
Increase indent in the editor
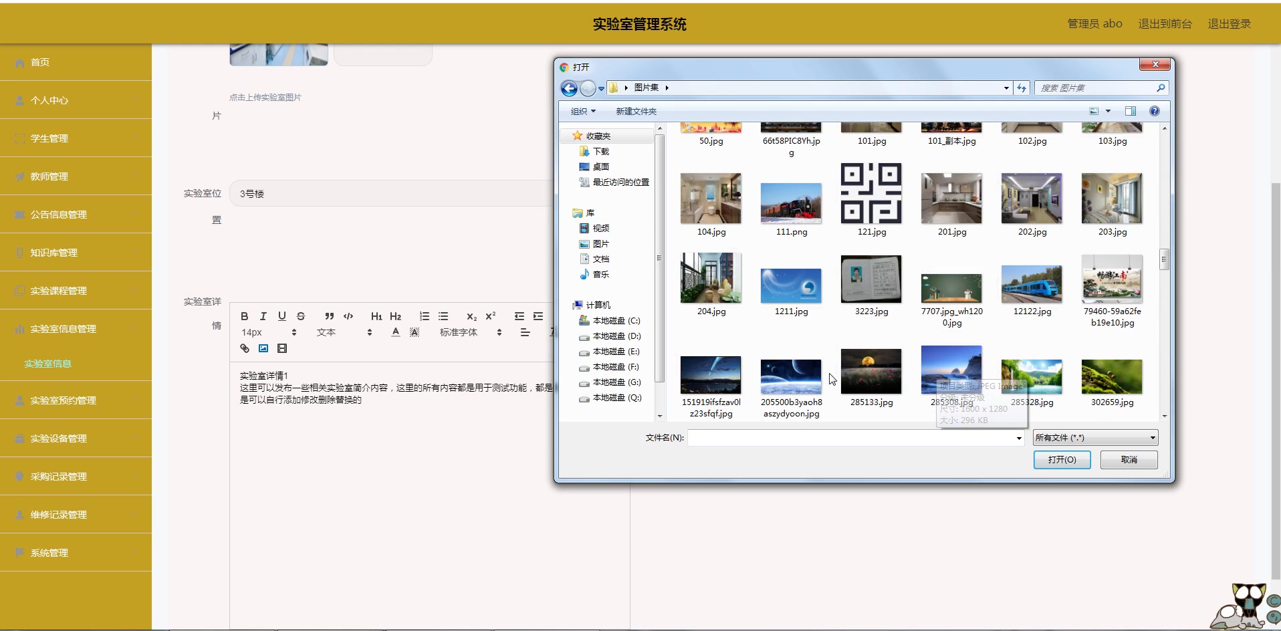[538, 316]
